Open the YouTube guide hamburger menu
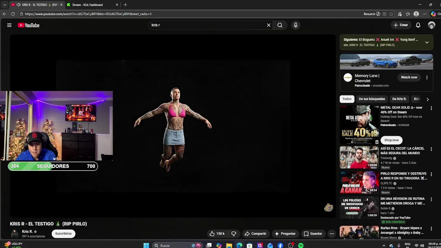 (x=9, y=25)
